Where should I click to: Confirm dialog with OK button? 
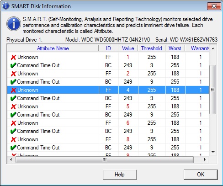pos(201,175)
